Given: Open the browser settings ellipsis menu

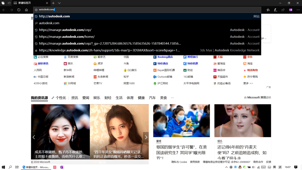Looking at the screenshot, I should click(x=298, y=10).
